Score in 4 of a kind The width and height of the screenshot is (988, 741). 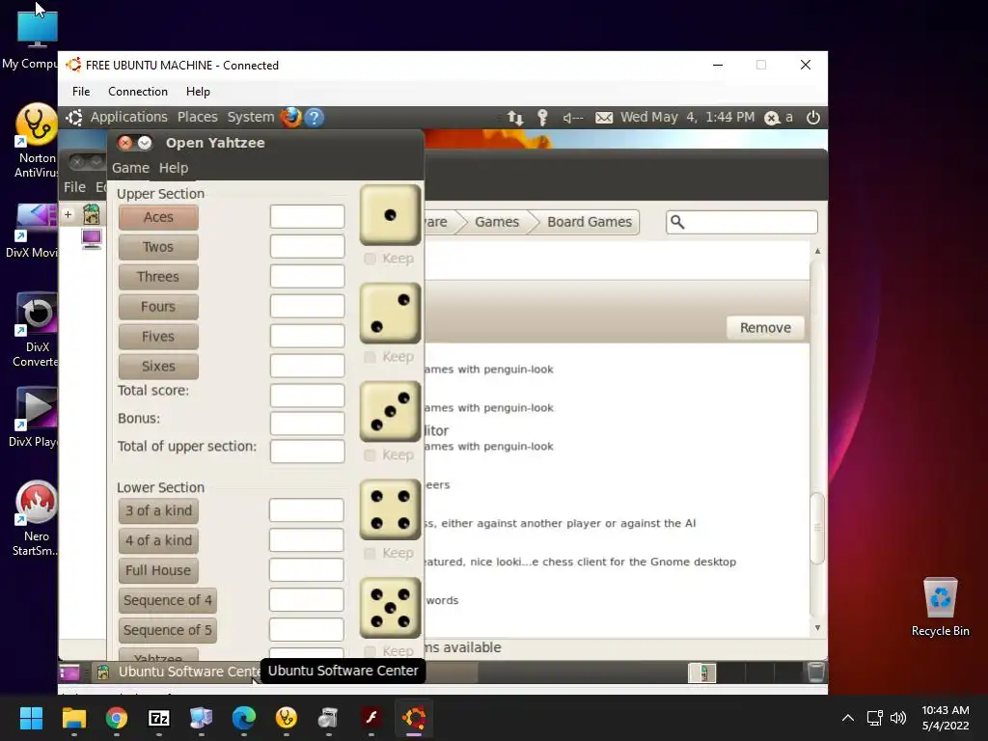pos(158,540)
